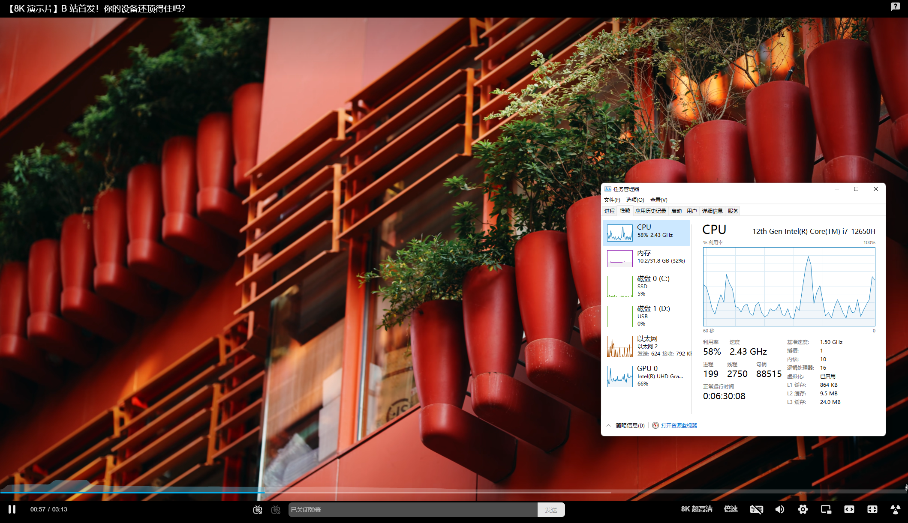
Task: Mute the video volume
Action: pyautogui.click(x=780, y=509)
